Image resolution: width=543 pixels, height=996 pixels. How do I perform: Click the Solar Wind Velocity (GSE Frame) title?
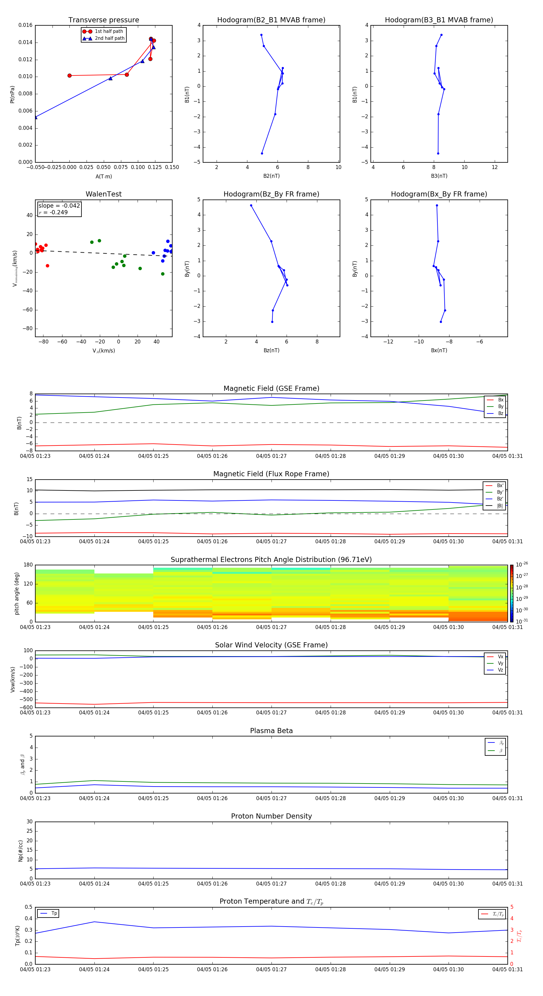point(271,645)
